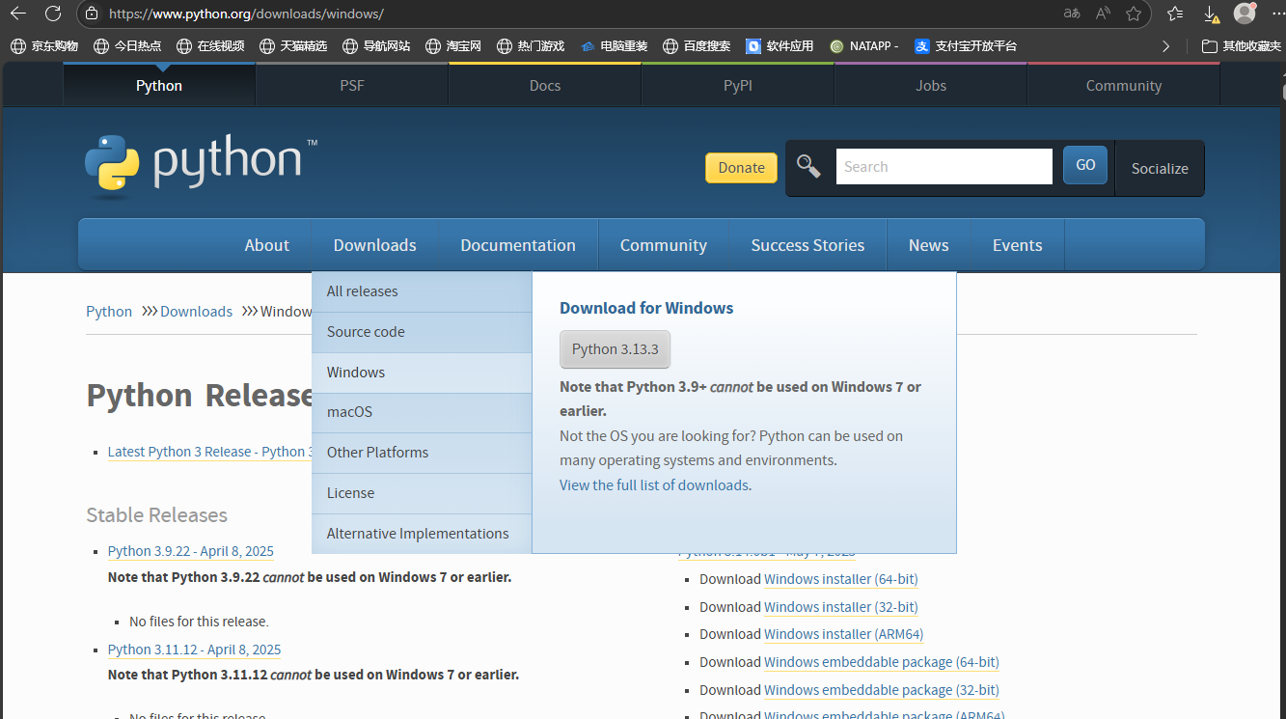Open the Documentation navigation menu
This screenshot has width=1286, height=719.
click(x=517, y=245)
